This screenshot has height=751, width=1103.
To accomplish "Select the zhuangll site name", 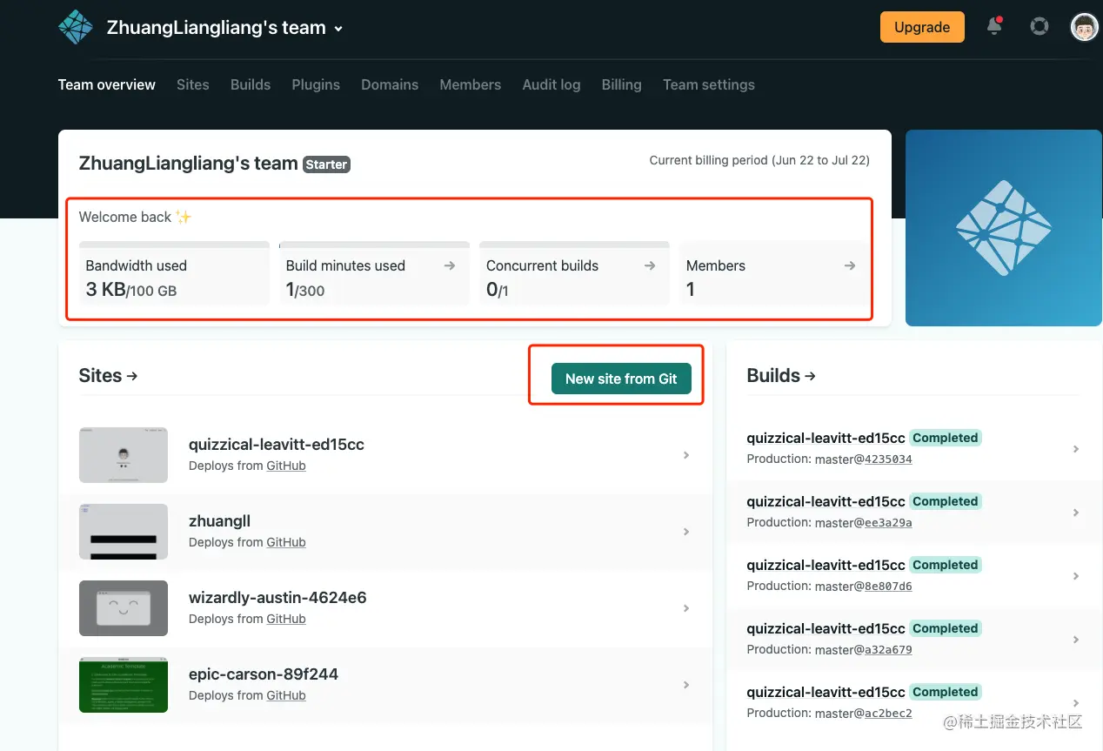I will pos(219,521).
